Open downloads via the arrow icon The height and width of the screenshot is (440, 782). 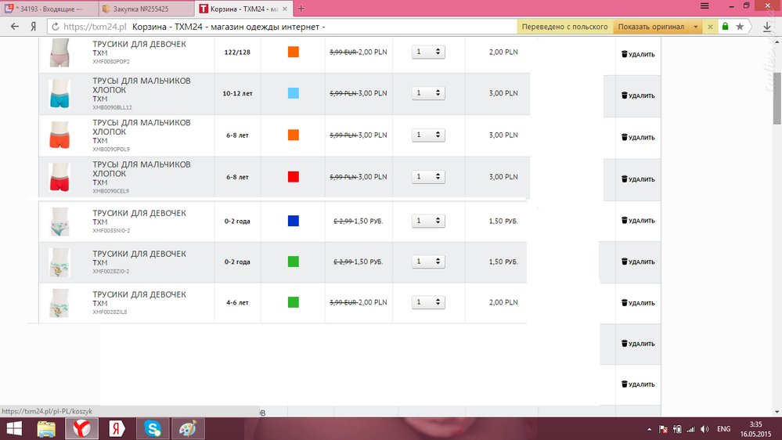767,27
